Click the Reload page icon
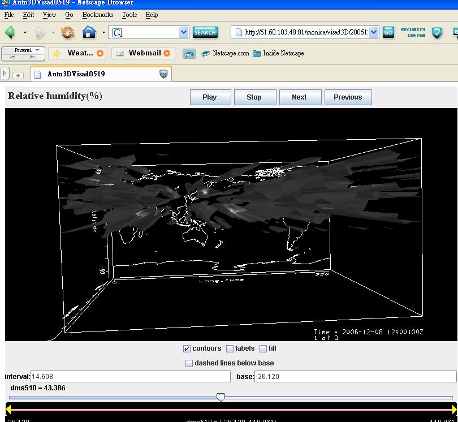The image size is (458, 422). pos(68,32)
